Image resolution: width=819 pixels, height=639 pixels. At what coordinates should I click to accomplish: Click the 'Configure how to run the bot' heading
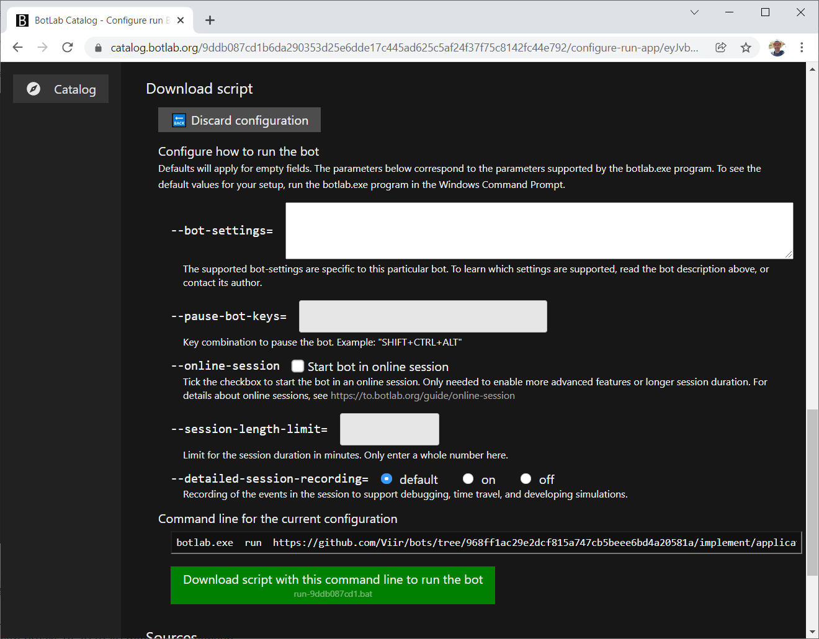[238, 151]
